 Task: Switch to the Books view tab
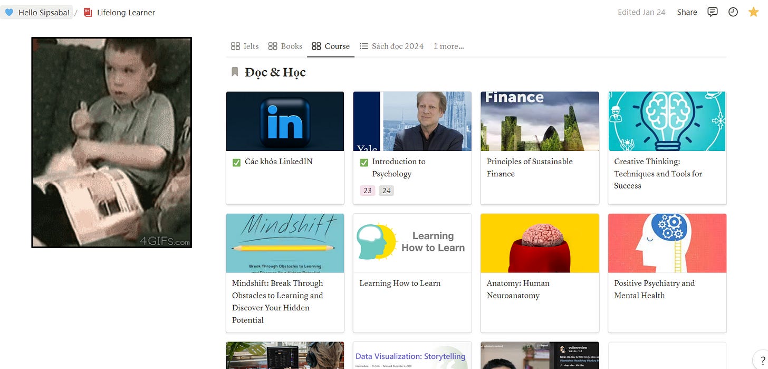tap(285, 46)
